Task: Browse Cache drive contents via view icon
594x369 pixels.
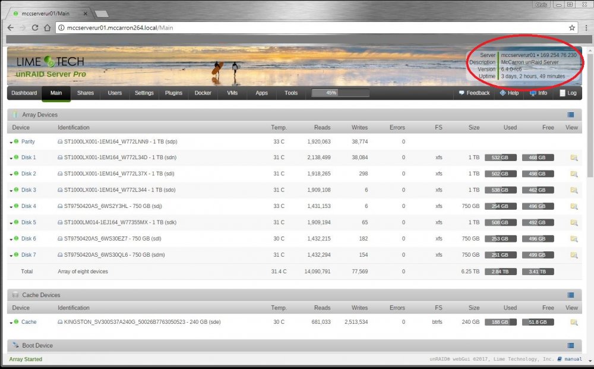Action: pyautogui.click(x=574, y=323)
